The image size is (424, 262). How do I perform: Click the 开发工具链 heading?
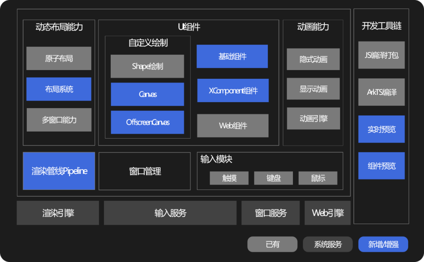(x=381, y=26)
